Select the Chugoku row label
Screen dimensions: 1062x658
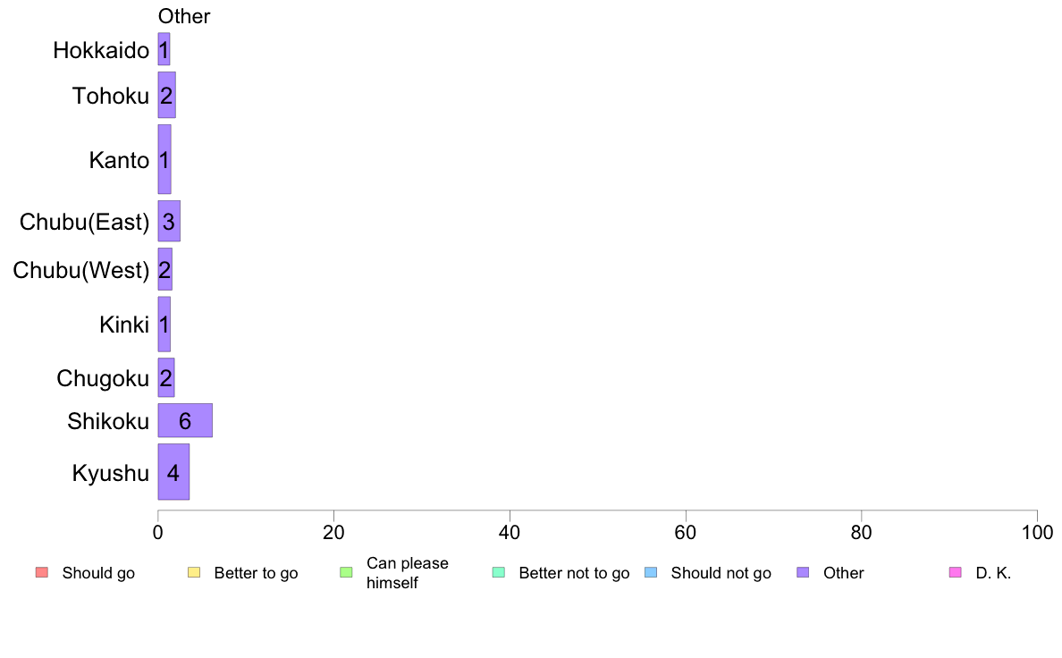(103, 378)
